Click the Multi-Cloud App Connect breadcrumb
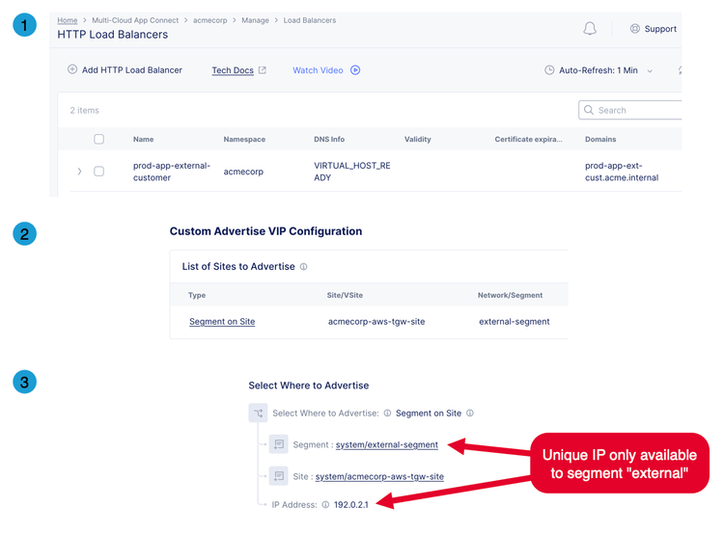The height and width of the screenshot is (560, 724). (133, 20)
